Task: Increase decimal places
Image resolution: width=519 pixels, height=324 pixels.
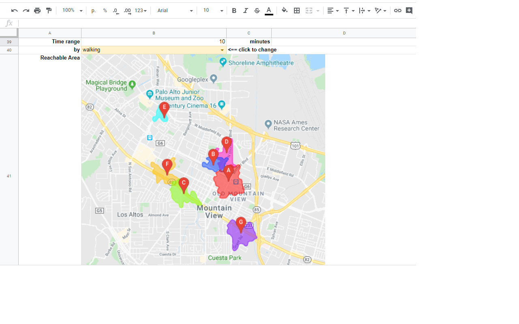Action: tap(127, 11)
